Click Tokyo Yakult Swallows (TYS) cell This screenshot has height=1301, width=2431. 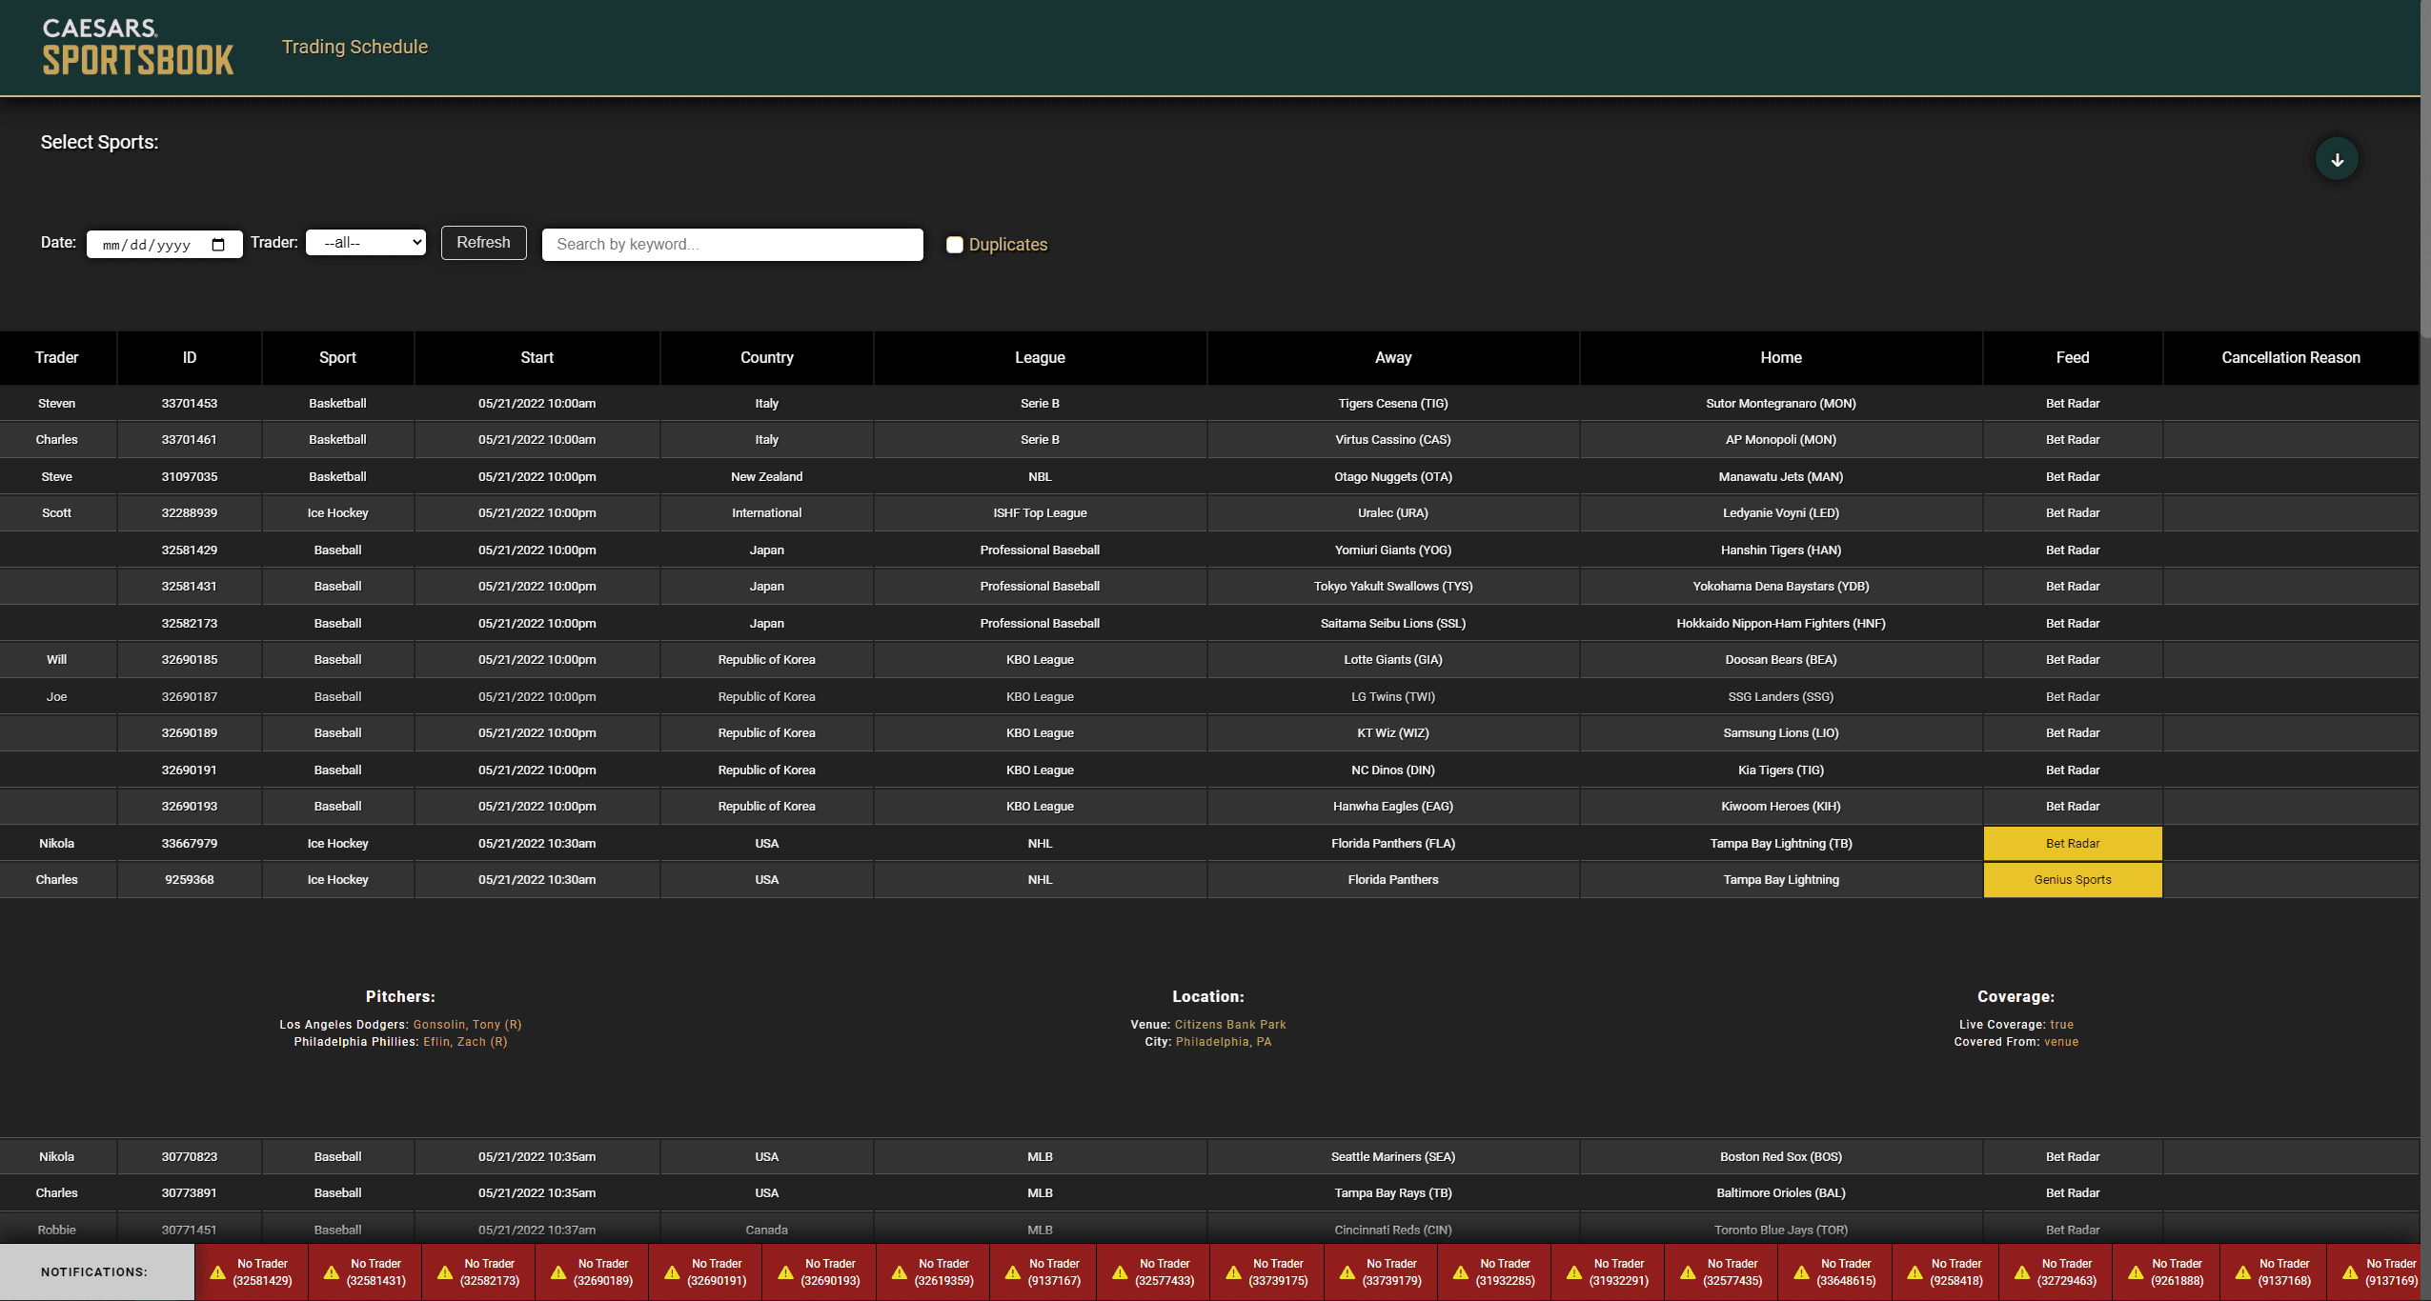1393,587
